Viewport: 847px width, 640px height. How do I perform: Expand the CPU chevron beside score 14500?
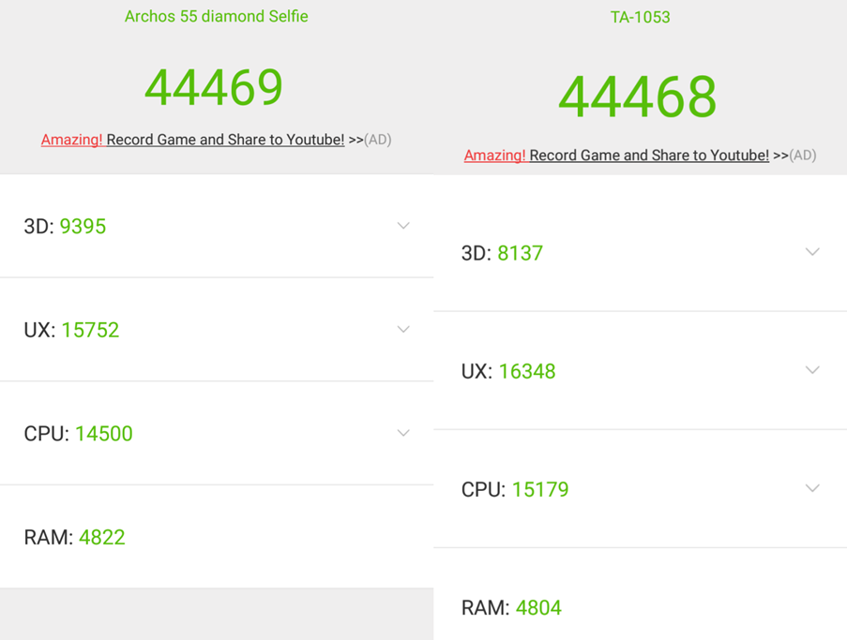click(403, 433)
